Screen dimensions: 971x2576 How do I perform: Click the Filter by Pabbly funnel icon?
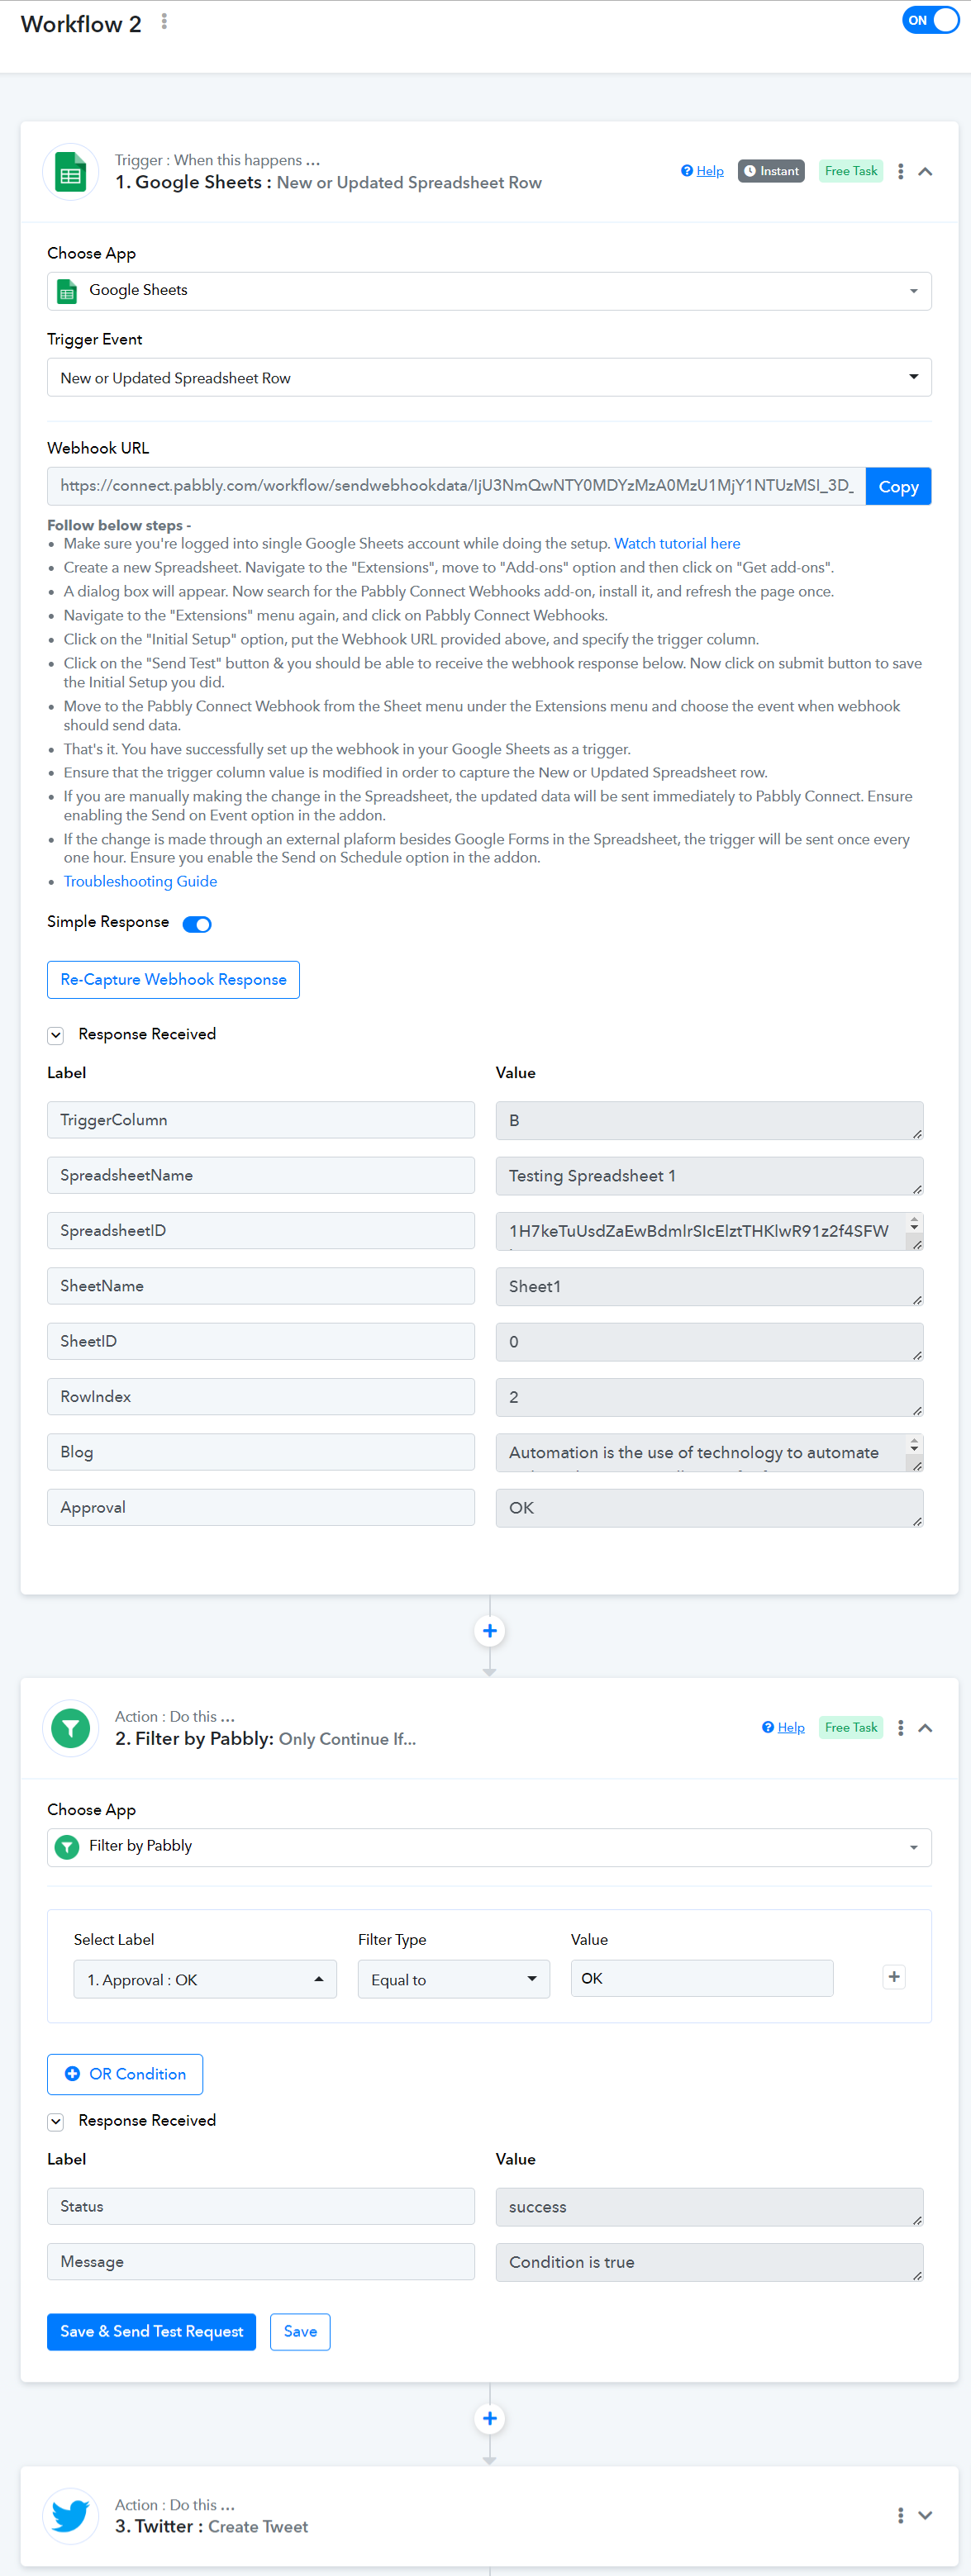(x=70, y=1728)
